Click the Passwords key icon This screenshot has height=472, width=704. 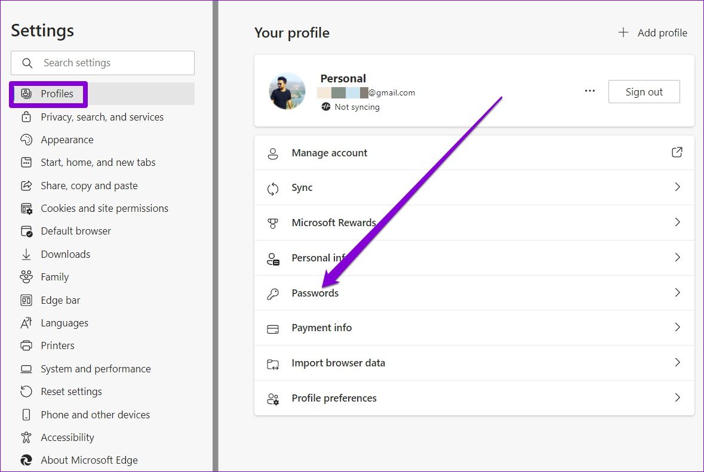[272, 294]
